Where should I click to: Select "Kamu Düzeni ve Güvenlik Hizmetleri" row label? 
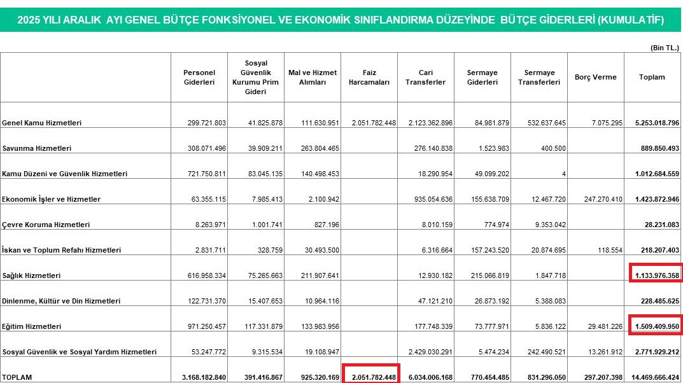64,174
